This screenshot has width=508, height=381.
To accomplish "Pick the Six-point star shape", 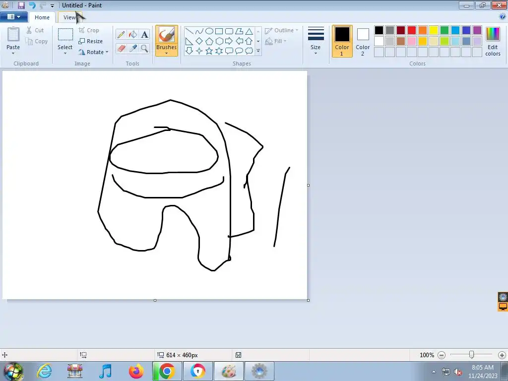I will click(219, 51).
